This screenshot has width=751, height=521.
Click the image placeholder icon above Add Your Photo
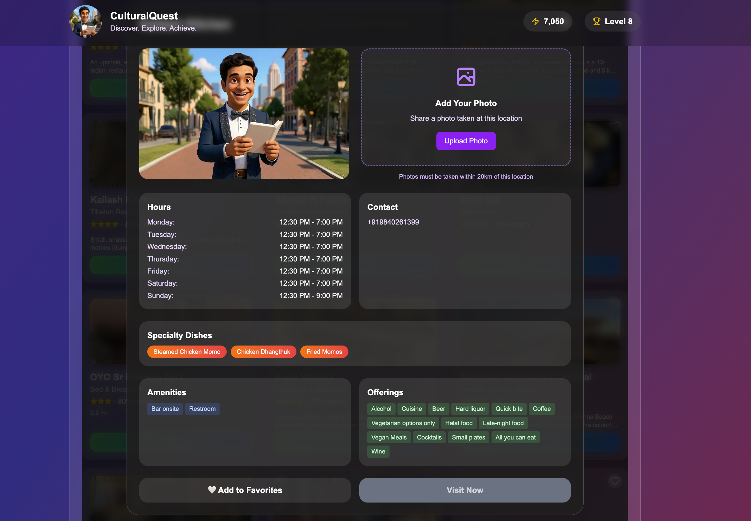[465, 77]
